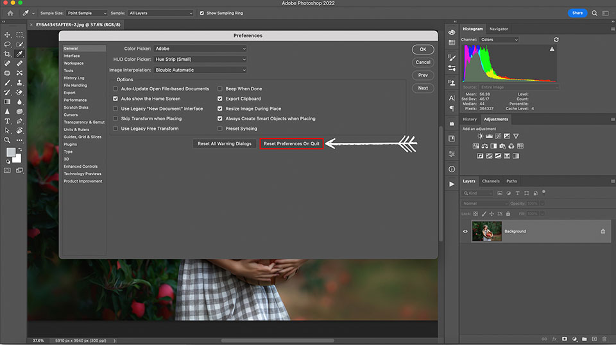This screenshot has height=345, width=616.
Task: Open the Sample All Layers dropdown
Action: click(x=160, y=13)
